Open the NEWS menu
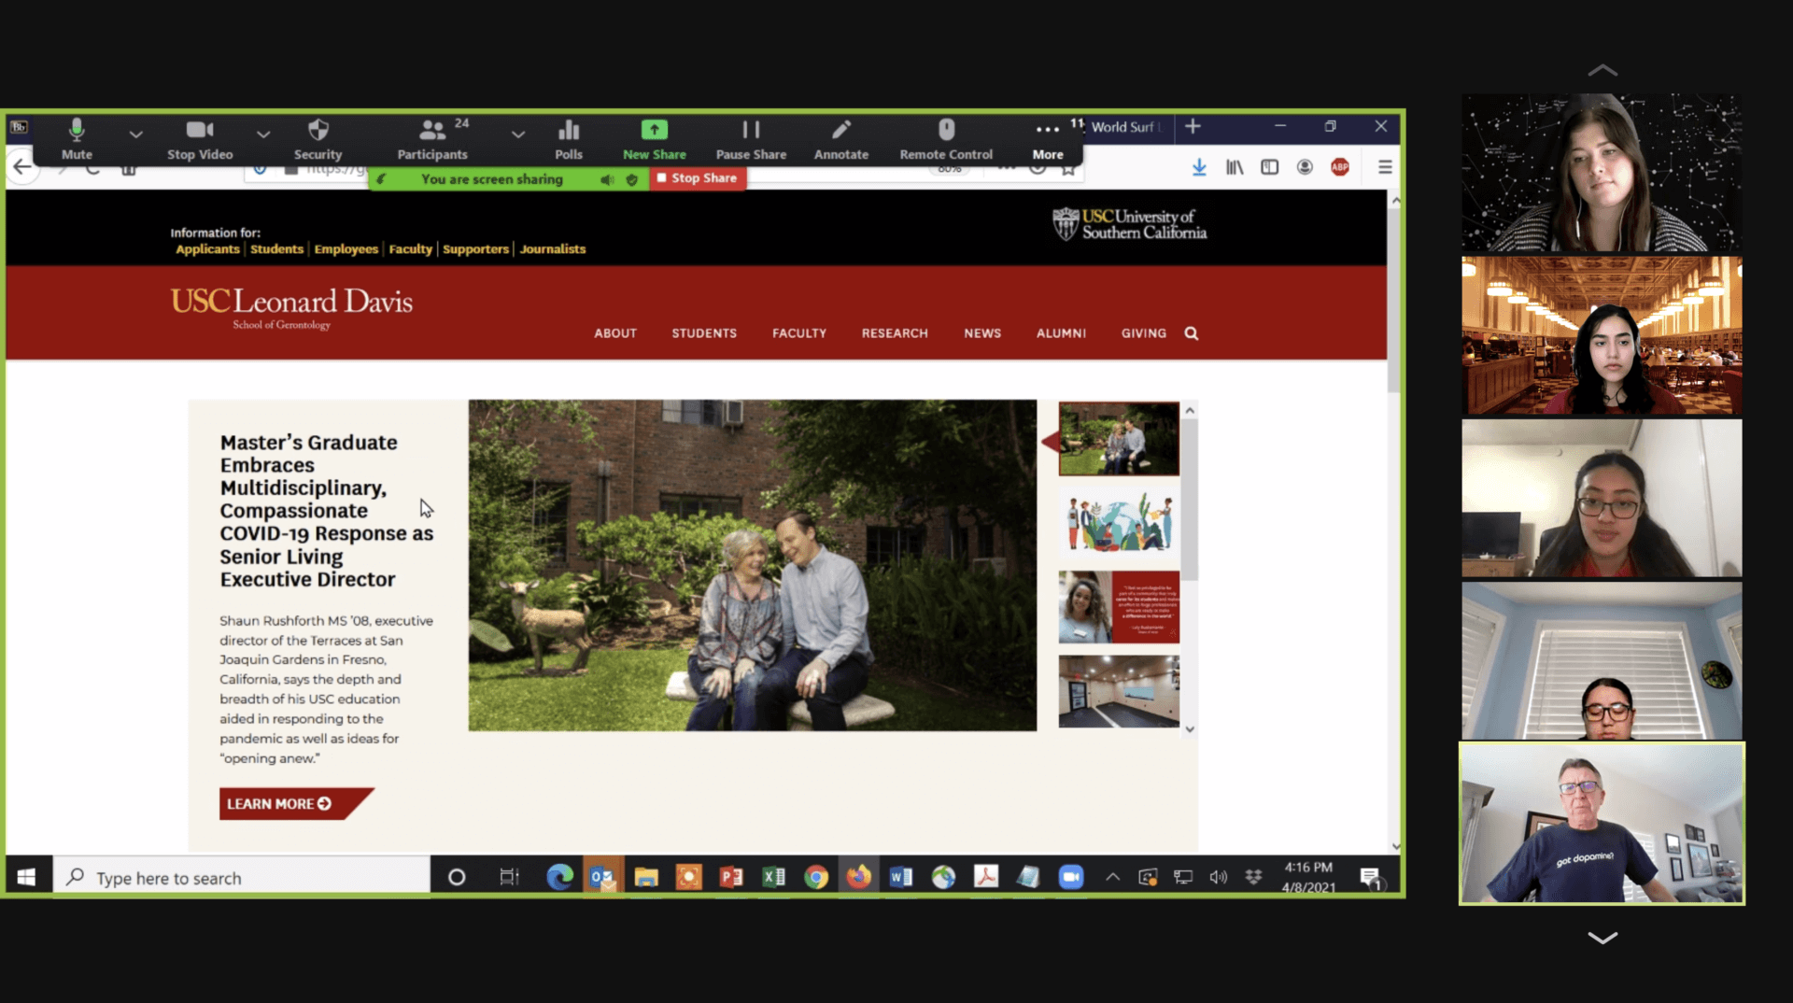 click(982, 333)
